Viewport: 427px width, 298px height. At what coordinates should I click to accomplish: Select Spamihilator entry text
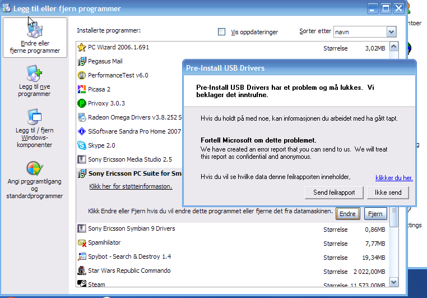[104, 242]
